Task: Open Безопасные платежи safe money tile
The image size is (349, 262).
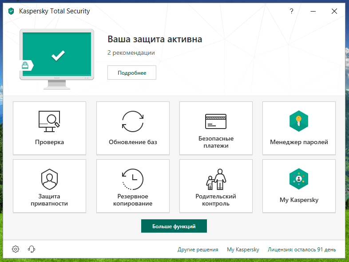Action: coord(216,128)
